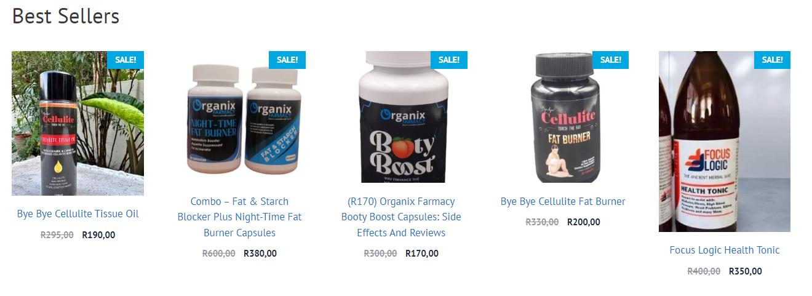The height and width of the screenshot is (296, 812).
Task: Click SALE! badge on Cellulite Tissue Oil
Action: [125, 60]
